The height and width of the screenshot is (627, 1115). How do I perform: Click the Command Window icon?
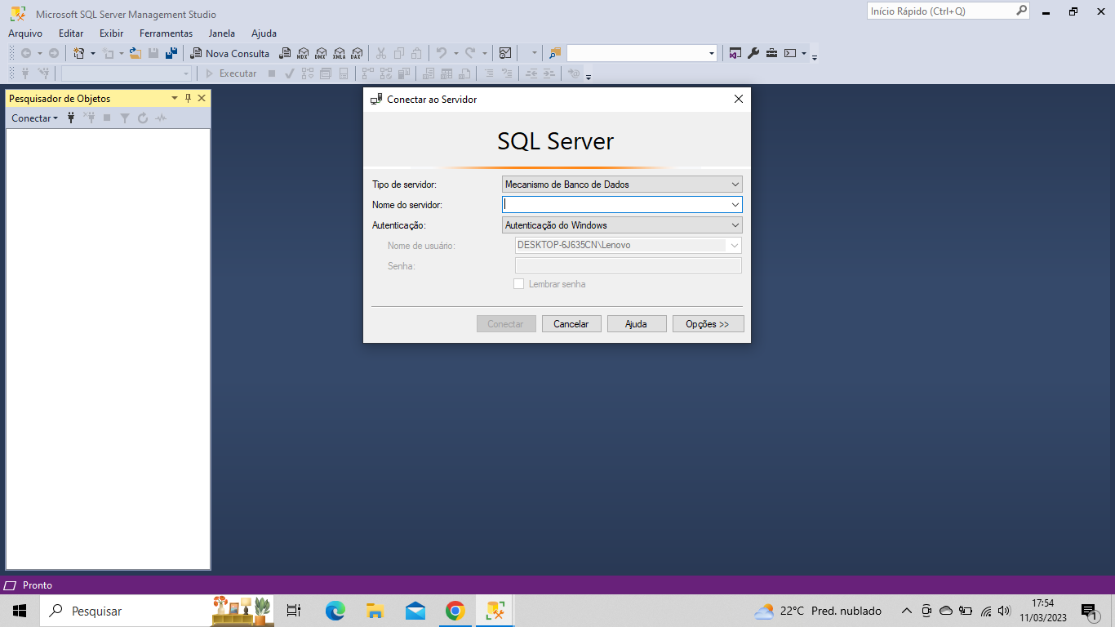[x=790, y=53]
